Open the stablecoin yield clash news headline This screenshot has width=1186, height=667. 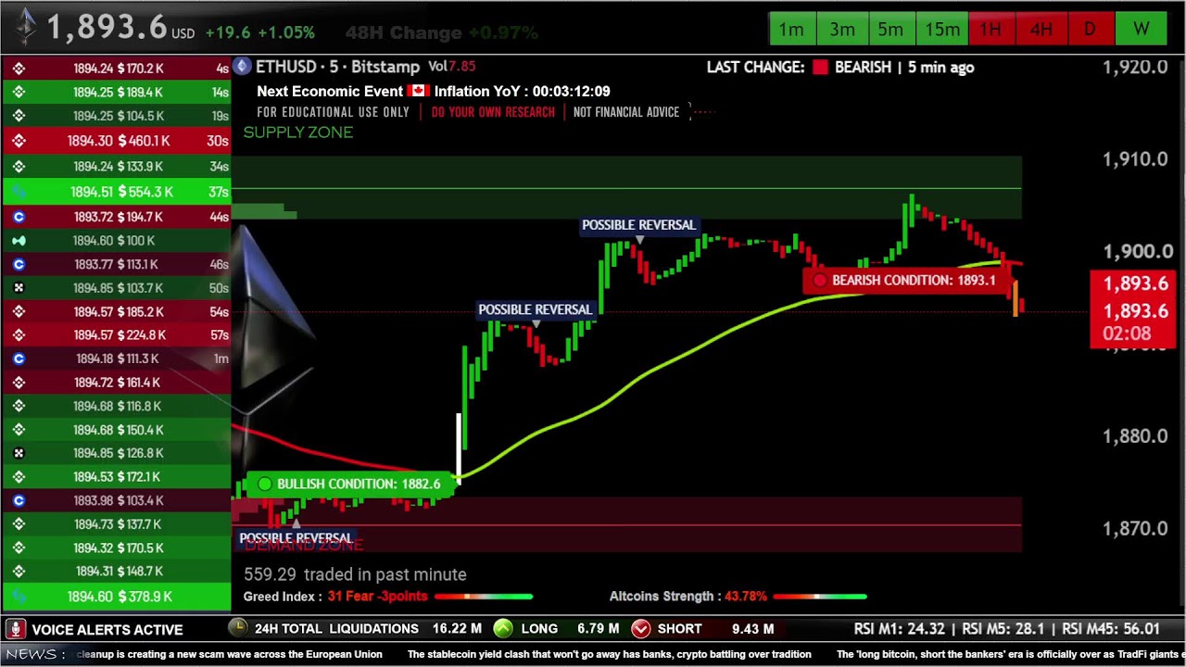click(609, 654)
